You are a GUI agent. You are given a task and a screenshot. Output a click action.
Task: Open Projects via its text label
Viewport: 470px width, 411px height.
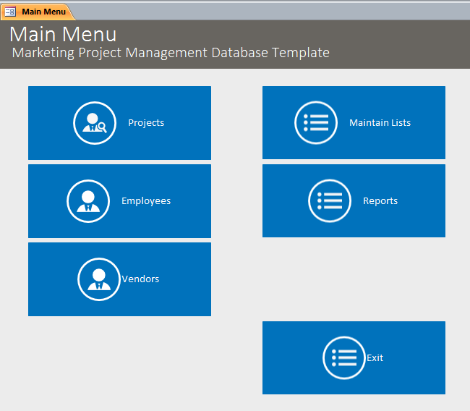(x=146, y=123)
